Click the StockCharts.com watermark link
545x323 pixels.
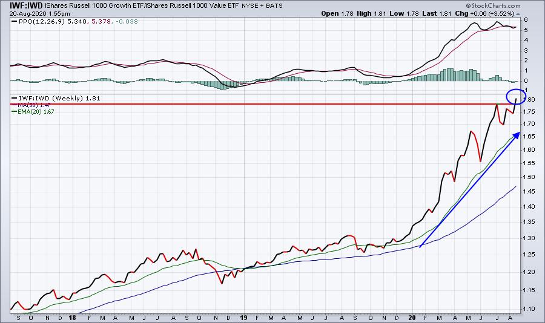(493, 5)
